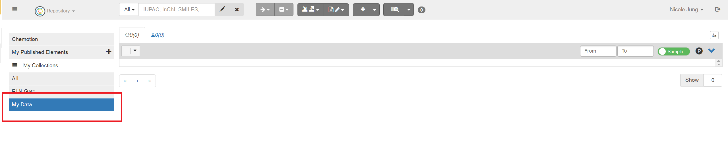Go to the last page with » button

point(149,81)
